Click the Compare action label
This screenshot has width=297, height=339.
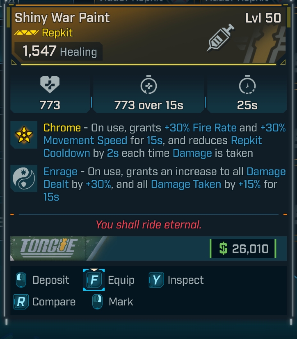[54, 302]
